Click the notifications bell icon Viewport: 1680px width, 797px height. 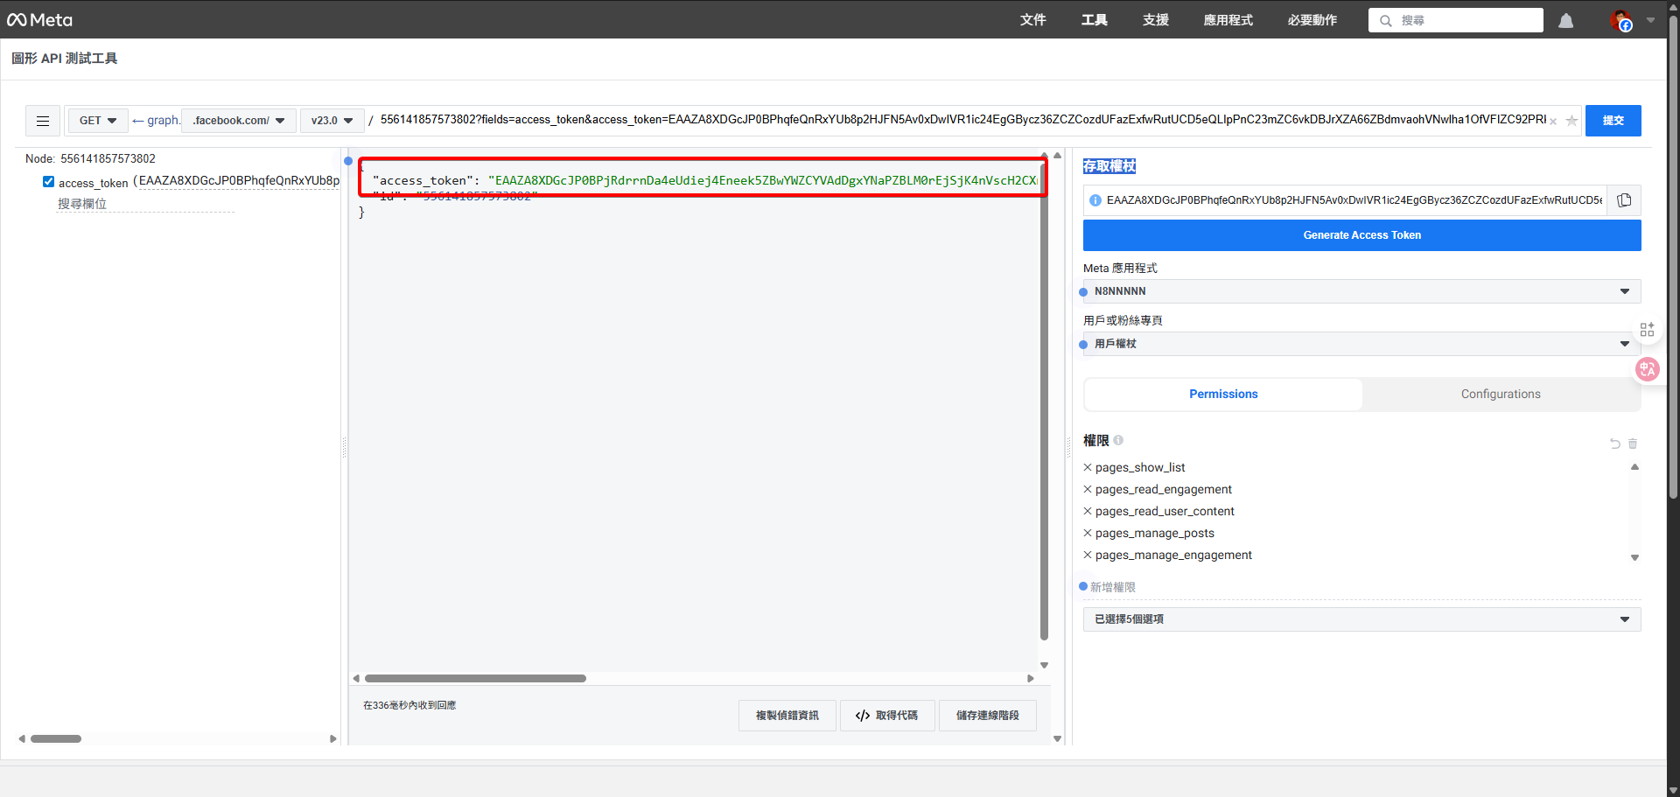click(1565, 21)
